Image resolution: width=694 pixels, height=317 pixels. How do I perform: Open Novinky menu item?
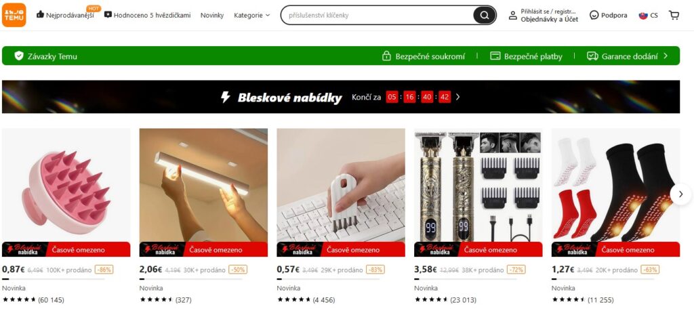[x=212, y=15]
